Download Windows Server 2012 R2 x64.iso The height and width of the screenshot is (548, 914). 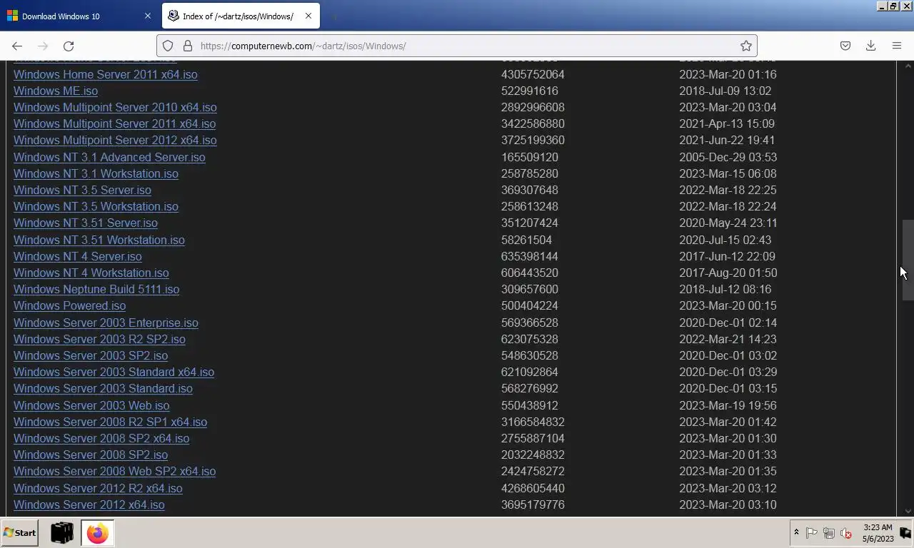point(98,488)
